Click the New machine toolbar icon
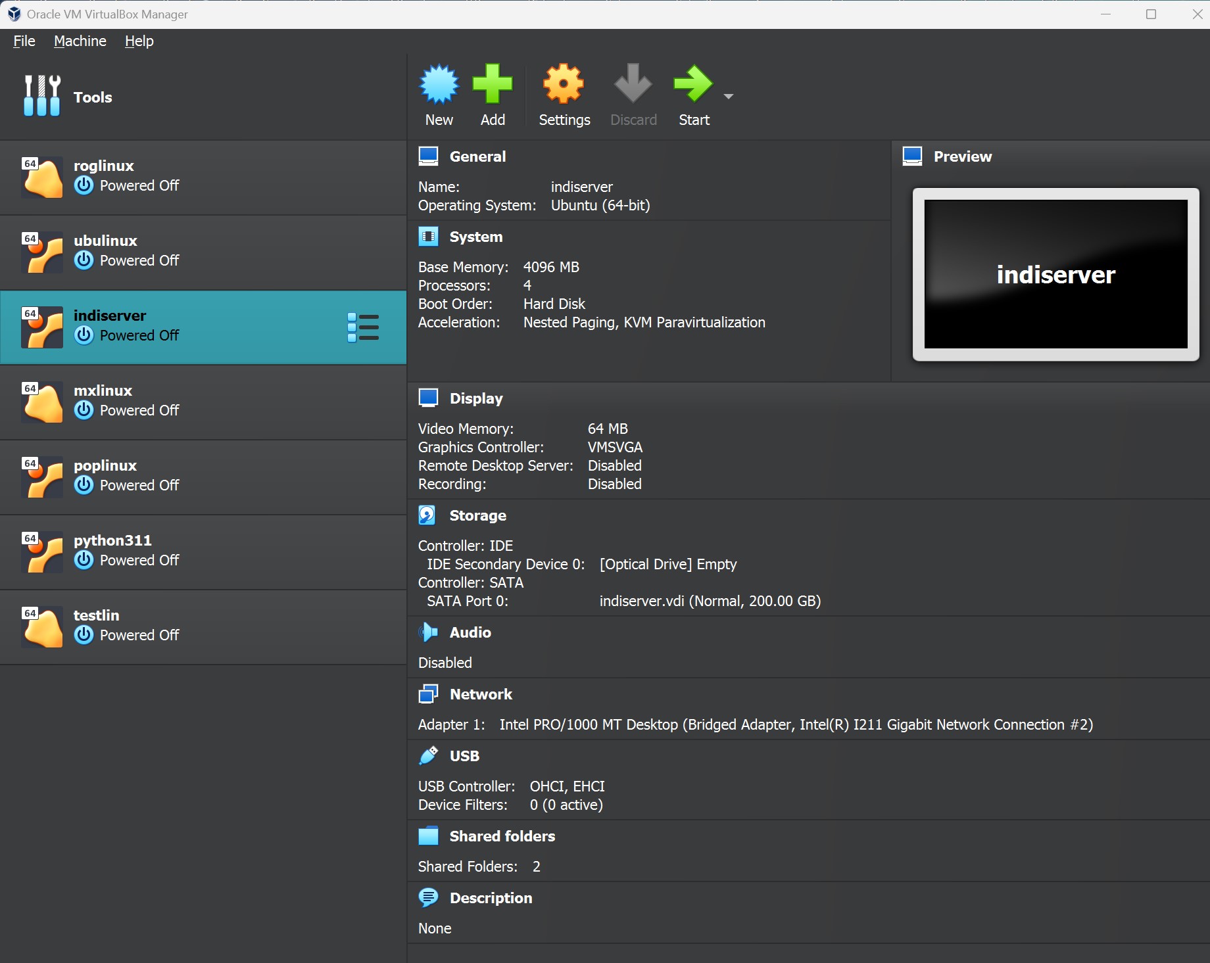Screen dimensions: 1210x963 (439, 84)
